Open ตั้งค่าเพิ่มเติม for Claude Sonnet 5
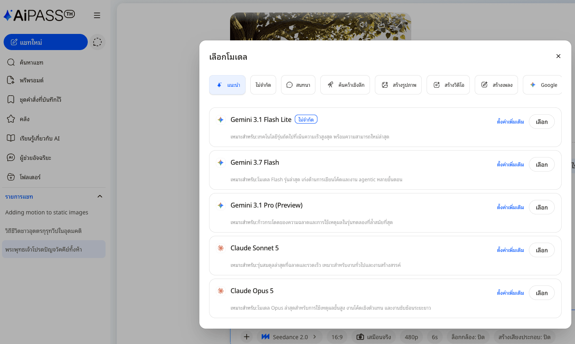Viewport: 575px width, 344px height. pyautogui.click(x=510, y=250)
